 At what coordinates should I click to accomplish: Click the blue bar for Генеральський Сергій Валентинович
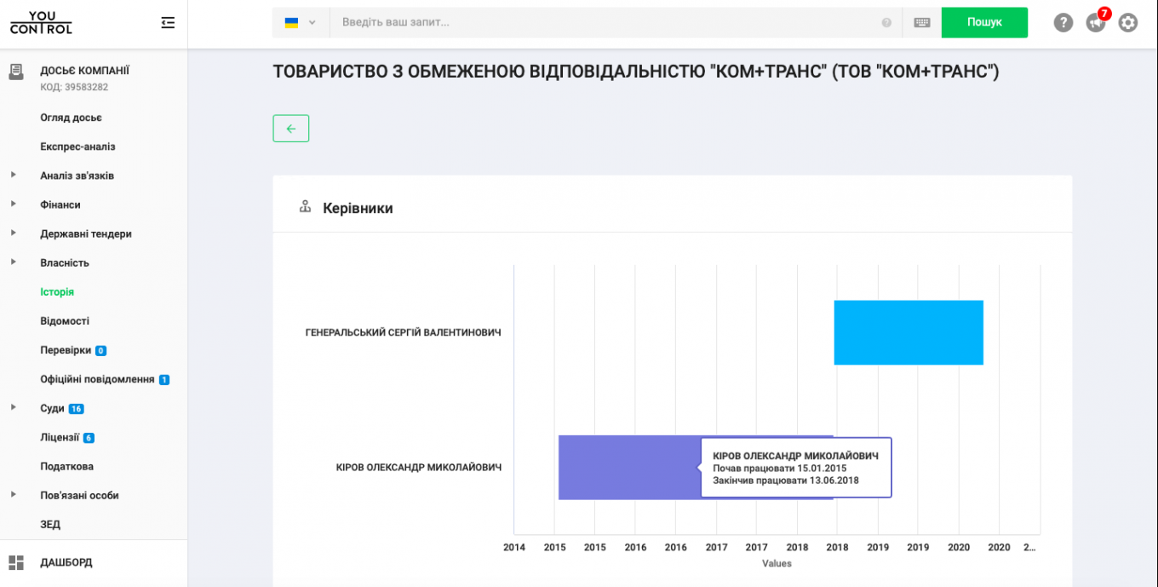pos(909,332)
